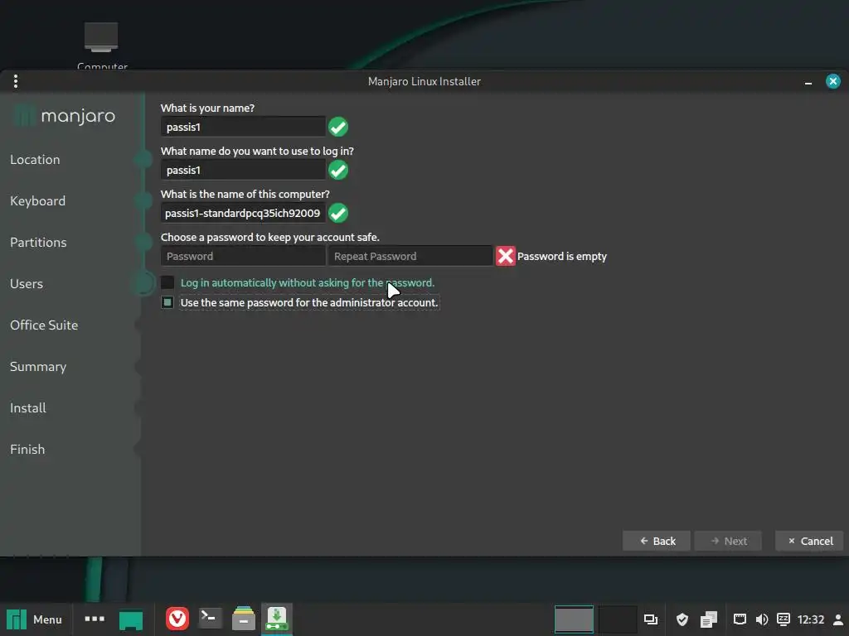The image size is (849, 636).
Task: Click 'Log in automatically' label text
Action: pyautogui.click(x=307, y=283)
